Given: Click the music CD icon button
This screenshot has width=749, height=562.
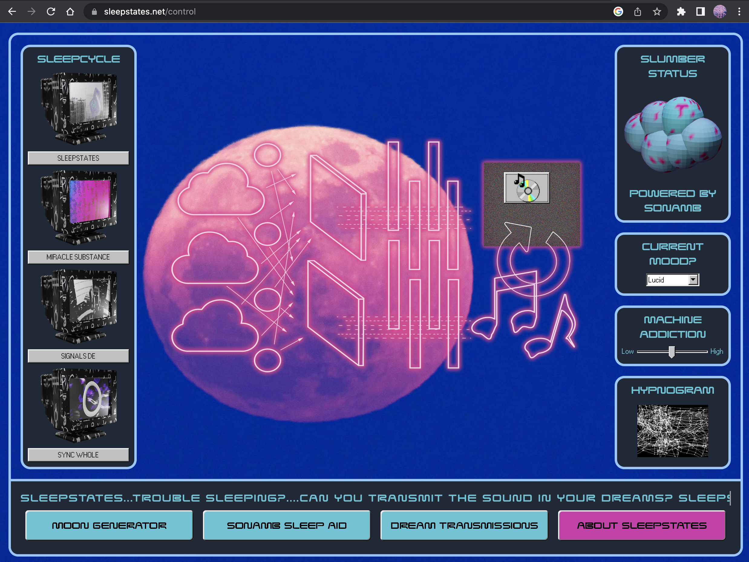Looking at the screenshot, I should pyautogui.click(x=527, y=188).
